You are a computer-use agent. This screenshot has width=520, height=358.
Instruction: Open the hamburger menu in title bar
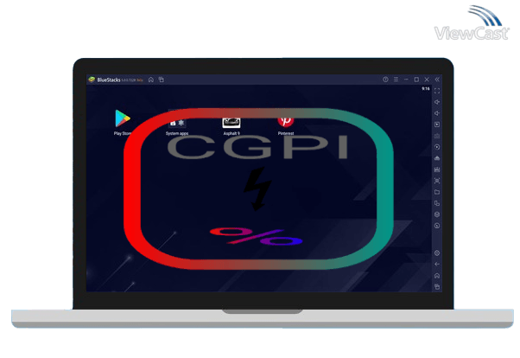click(x=396, y=80)
